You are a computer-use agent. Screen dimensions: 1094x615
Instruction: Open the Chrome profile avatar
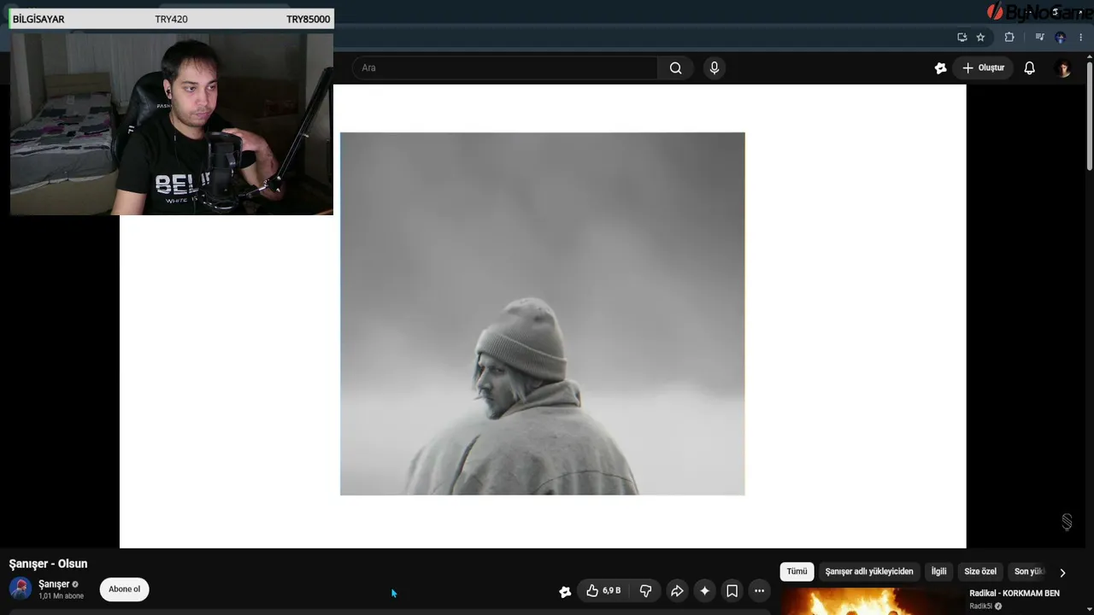click(x=1061, y=38)
